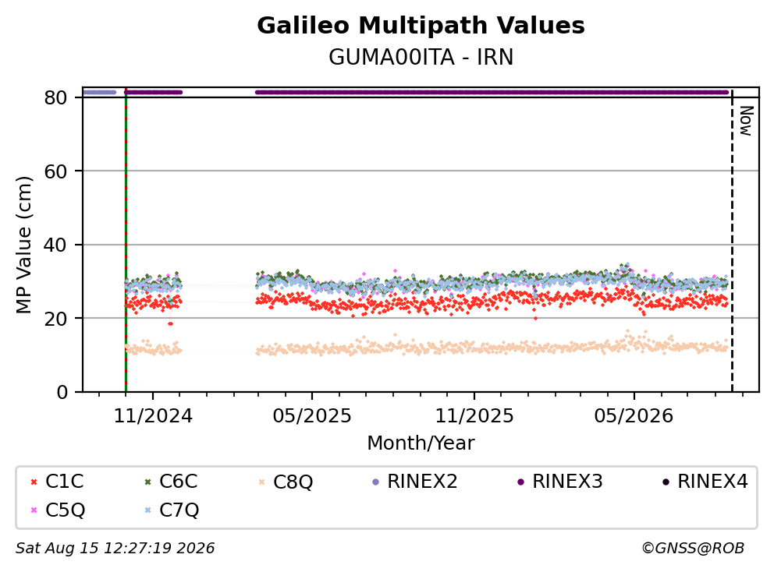Screen dimensions: 774x572
Task: Click the C8Q legend entry
Action: coord(286,482)
